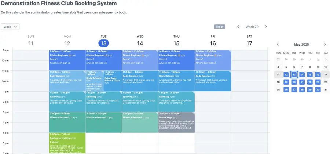Open Thursday's Power Yoga class
330x154 pixels.
[x=176, y=122]
